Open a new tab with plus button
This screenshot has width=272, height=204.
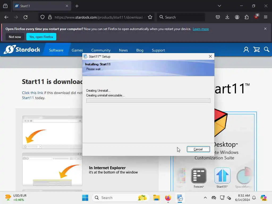pyautogui.click(x=77, y=6)
